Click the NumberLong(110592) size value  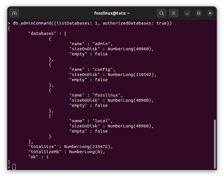(x=131, y=75)
